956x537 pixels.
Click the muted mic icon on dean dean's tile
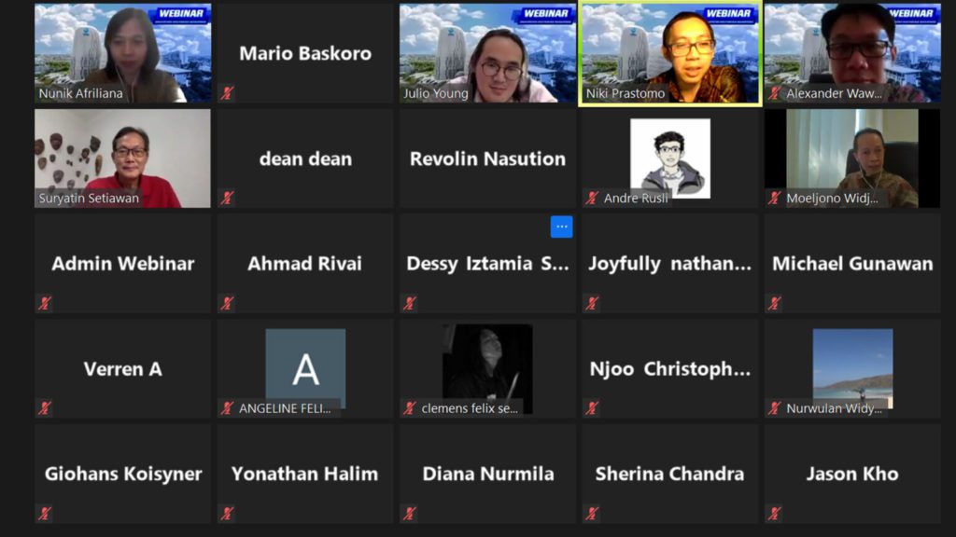(227, 198)
